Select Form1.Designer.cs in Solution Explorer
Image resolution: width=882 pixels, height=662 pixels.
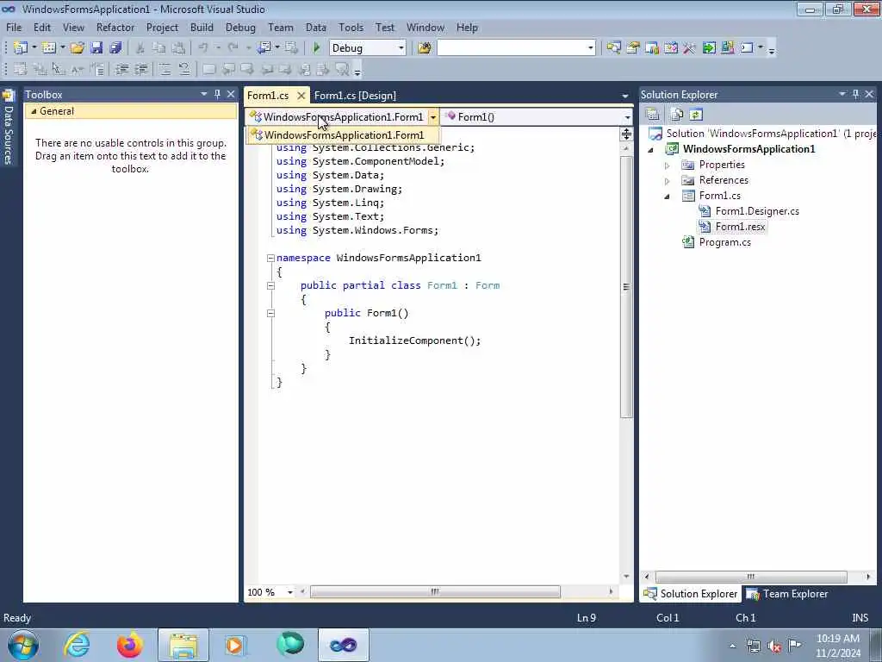click(x=757, y=211)
